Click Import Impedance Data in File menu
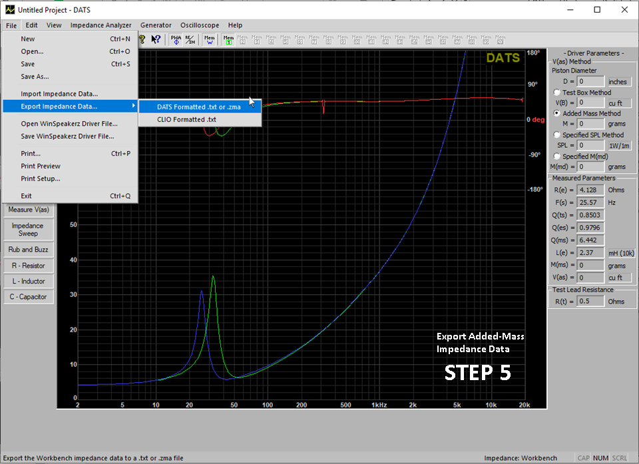 [70, 94]
